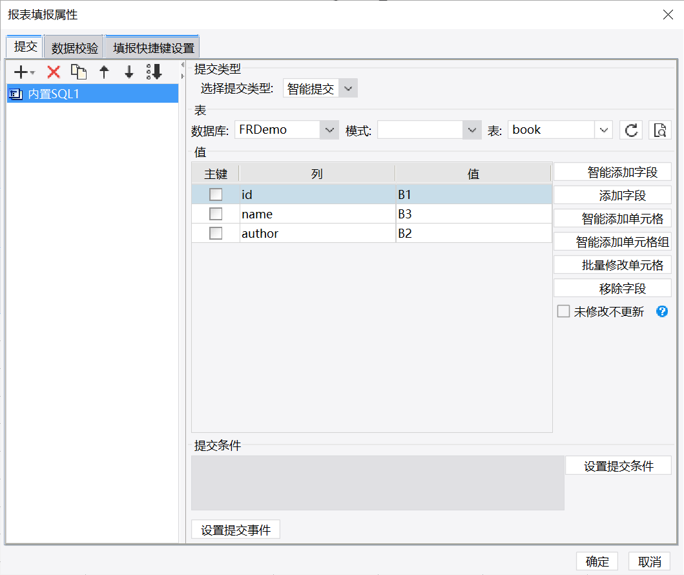Move the item up with the up arrow
The image size is (684, 575).
click(x=104, y=72)
